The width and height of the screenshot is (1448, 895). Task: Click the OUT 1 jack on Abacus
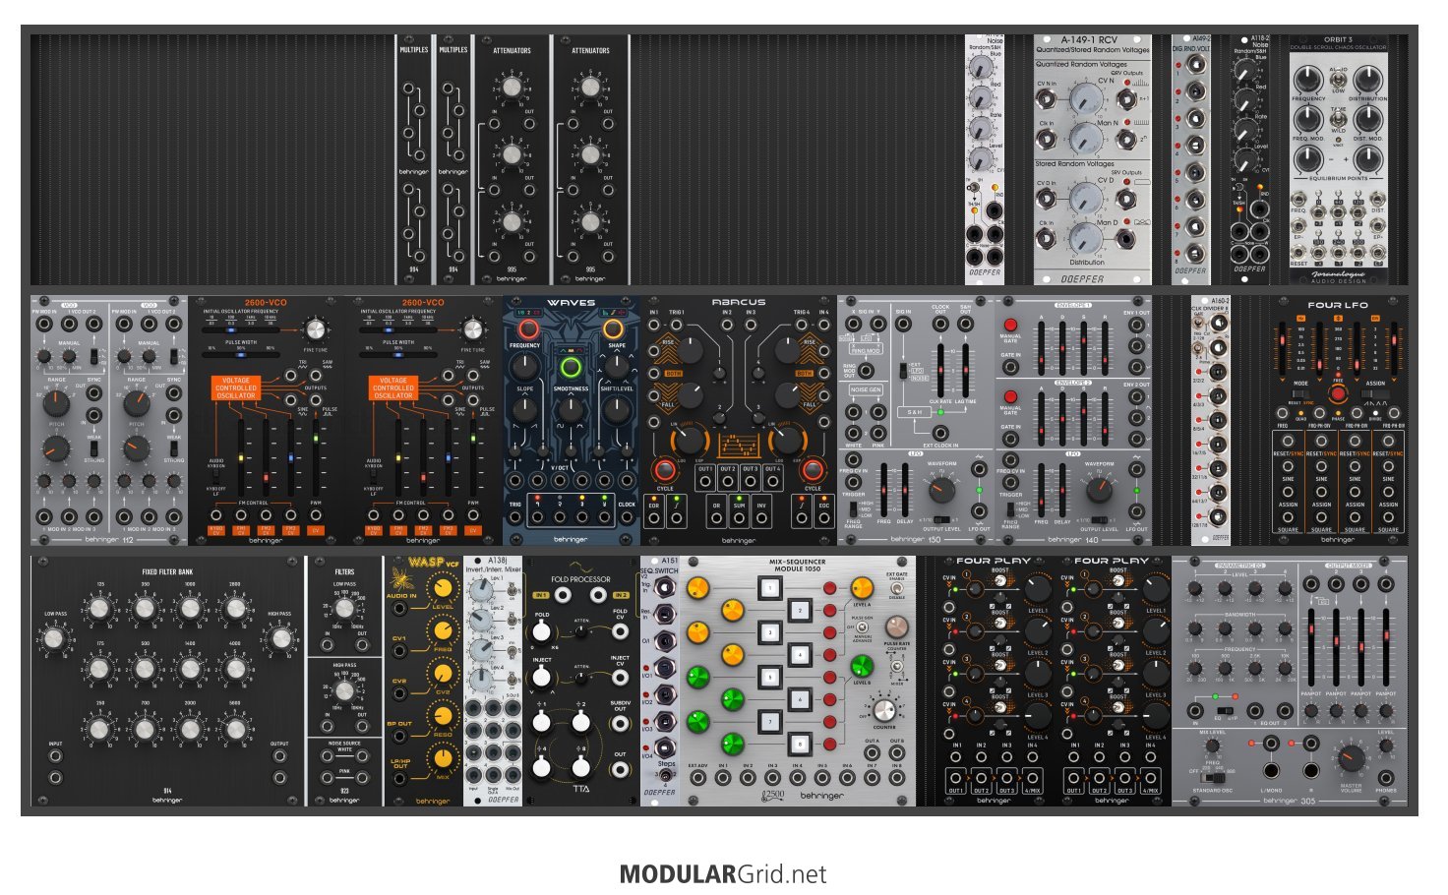coord(705,482)
